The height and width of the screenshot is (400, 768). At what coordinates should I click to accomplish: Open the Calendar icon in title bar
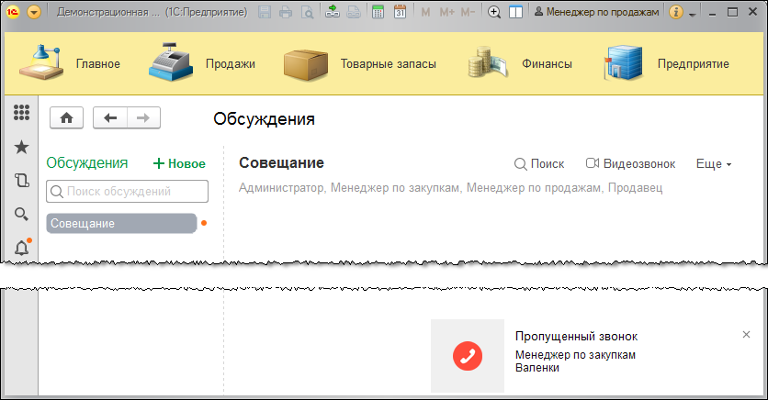tap(401, 12)
